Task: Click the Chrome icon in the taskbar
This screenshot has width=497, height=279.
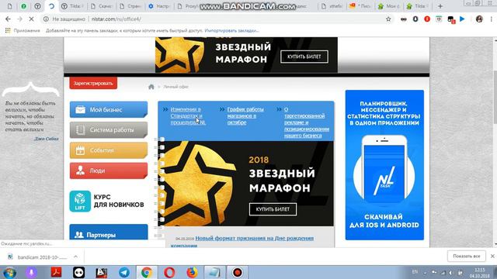Action: (147, 272)
